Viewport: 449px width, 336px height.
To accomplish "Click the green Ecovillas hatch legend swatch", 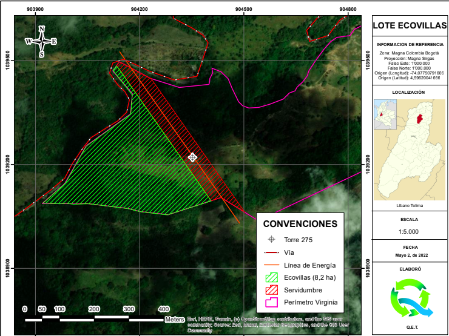I will click(271, 277).
